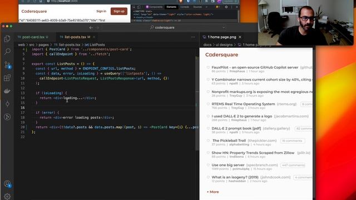Screen dimensions: 356x200
Task: Click Y Combinator post title in preview
Action: (262, 79)
